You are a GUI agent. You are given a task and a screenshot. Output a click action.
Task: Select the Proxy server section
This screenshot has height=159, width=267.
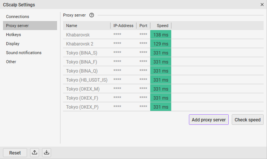point(18,26)
